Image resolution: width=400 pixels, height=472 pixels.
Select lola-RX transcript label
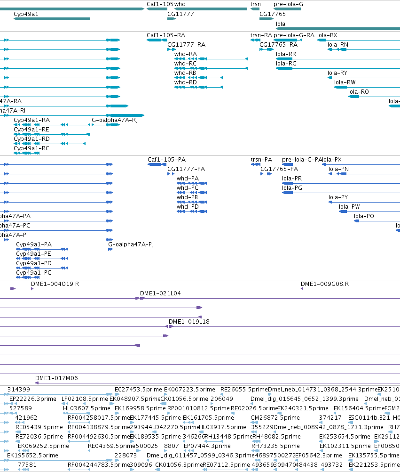pos(327,35)
